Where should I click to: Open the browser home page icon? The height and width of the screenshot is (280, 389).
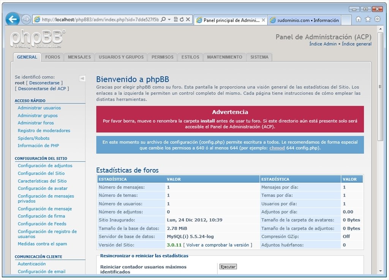coord(359,19)
